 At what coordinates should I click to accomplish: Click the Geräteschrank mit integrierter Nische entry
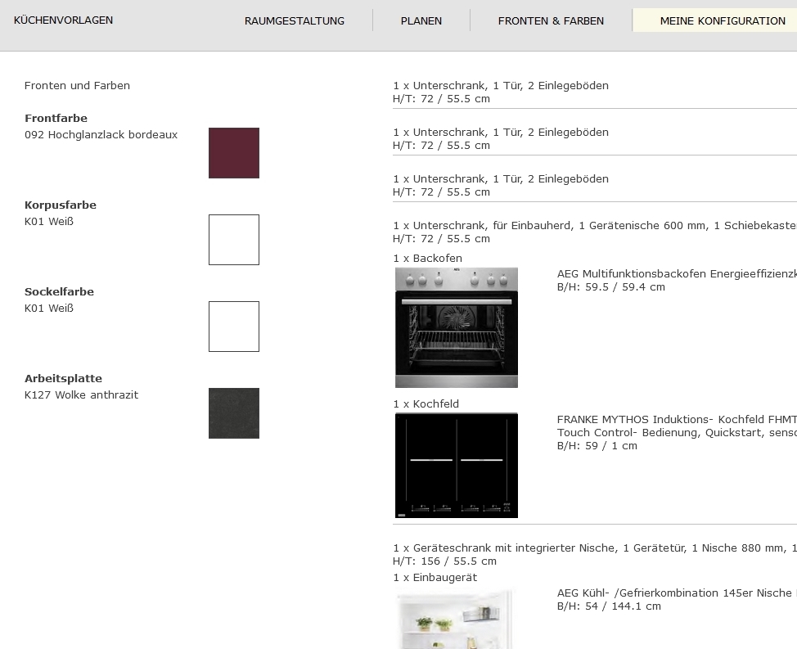595,548
